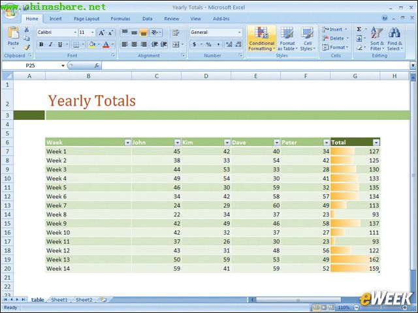Open the Calibri font name dropdown

point(75,33)
